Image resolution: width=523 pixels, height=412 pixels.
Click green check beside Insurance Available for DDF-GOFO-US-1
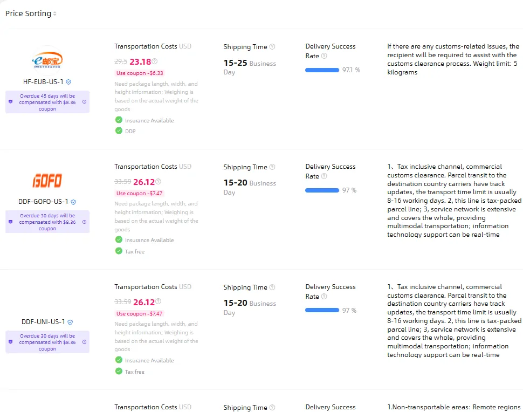click(x=119, y=239)
